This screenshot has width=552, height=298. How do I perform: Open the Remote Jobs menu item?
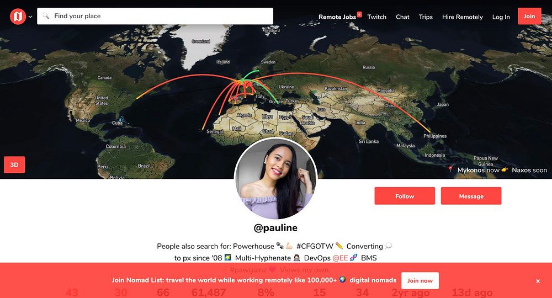coord(337,17)
